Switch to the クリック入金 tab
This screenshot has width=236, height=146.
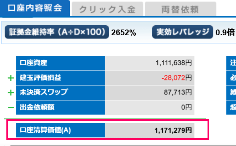click(107, 9)
